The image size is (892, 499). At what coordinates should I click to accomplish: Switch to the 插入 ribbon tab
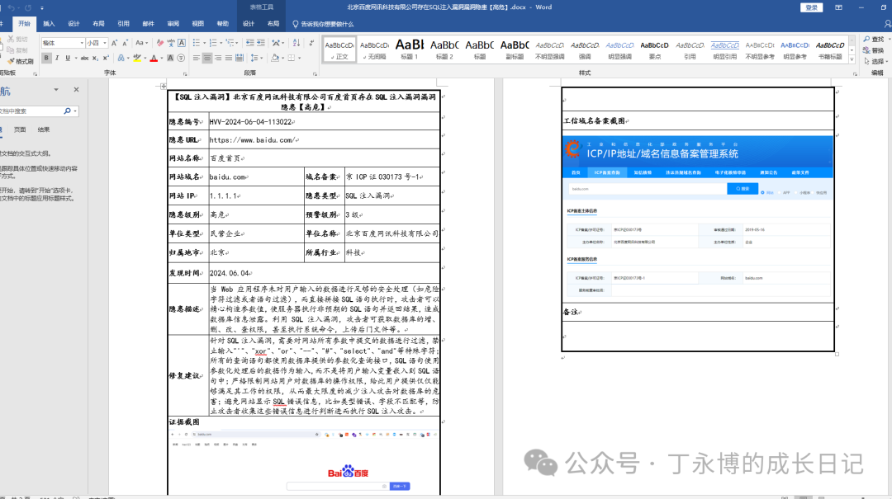point(49,24)
